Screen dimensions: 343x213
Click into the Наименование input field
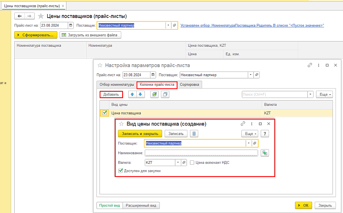pos(201,153)
